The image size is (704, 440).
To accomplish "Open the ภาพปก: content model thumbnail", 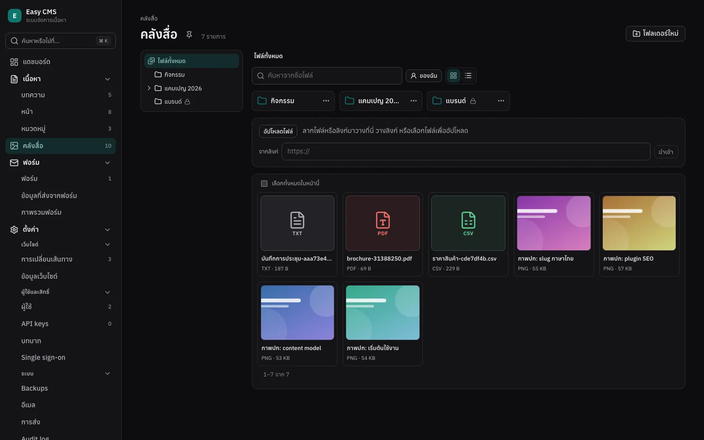I will 297,312.
